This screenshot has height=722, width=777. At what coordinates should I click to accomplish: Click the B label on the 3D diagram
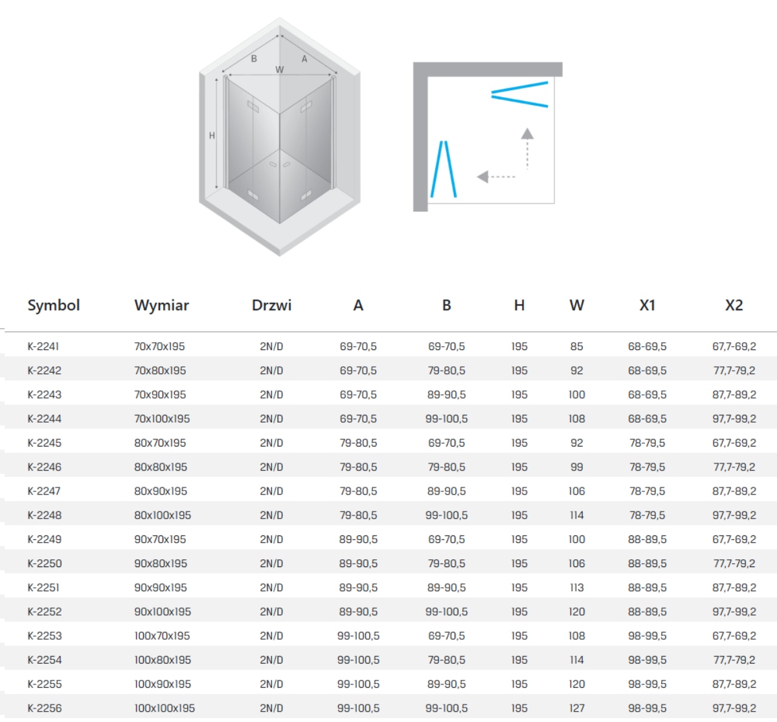pyautogui.click(x=254, y=59)
